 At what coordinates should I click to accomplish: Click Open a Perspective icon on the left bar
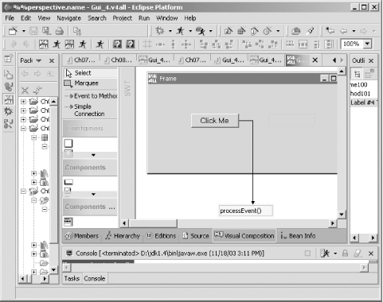8,58
